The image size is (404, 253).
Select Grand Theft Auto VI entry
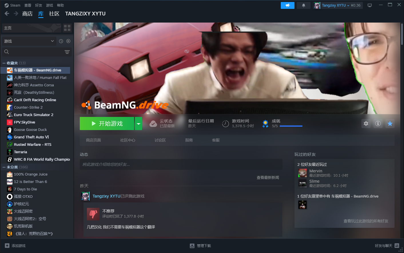click(x=35, y=137)
